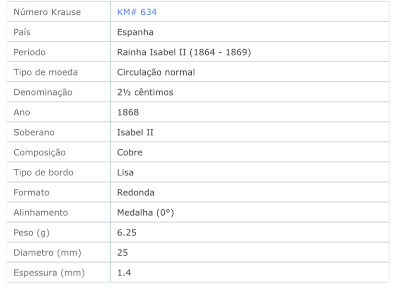Click the Circulação normal value
Screen dimensions: 397x294
point(156,72)
